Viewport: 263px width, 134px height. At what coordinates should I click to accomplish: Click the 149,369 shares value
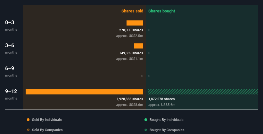(x=131, y=53)
